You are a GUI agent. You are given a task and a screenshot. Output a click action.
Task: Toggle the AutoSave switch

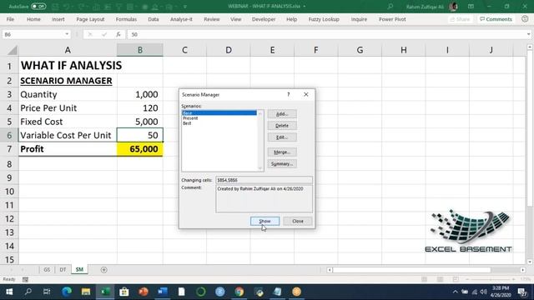(x=38, y=7)
